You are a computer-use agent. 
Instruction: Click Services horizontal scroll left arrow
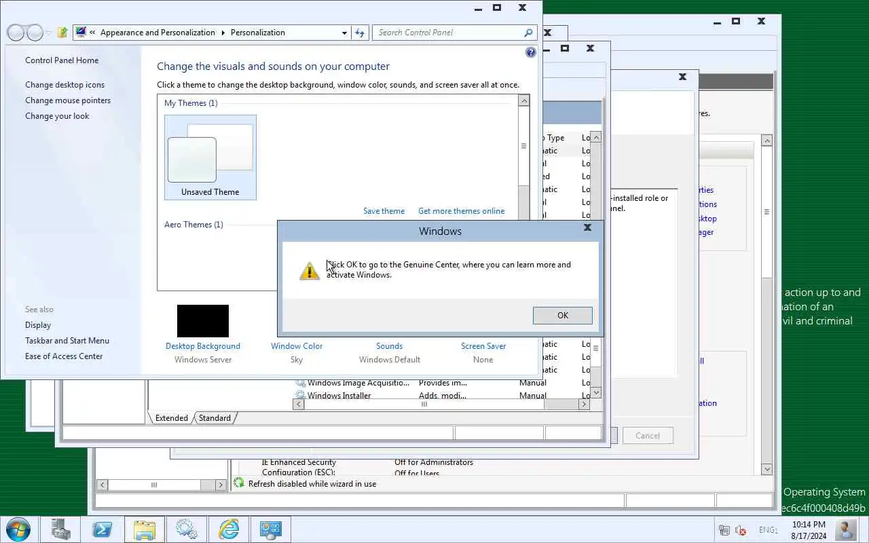click(x=299, y=404)
